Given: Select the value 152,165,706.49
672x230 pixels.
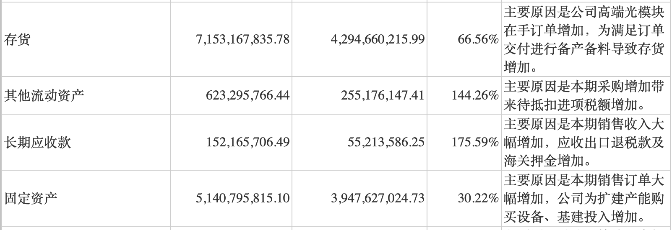Looking at the screenshot, I should [247, 143].
